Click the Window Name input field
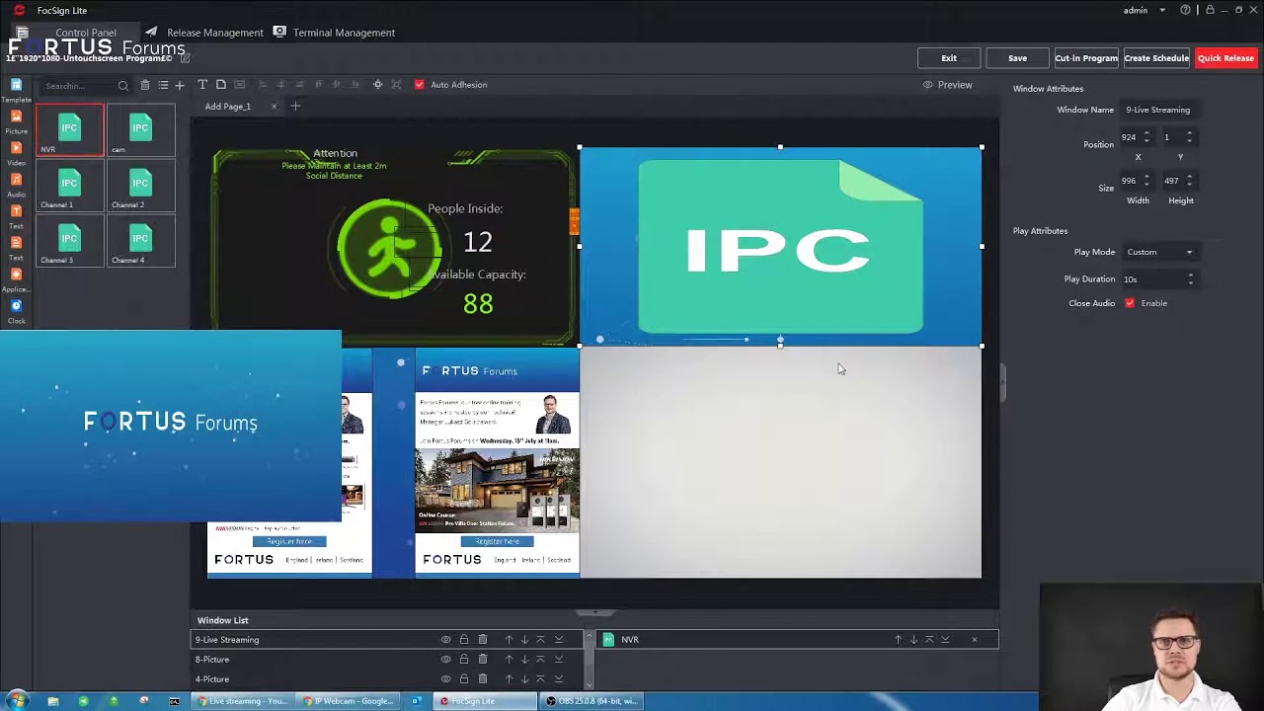This screenshot has width=1264, height=711. coord(1161,110)
